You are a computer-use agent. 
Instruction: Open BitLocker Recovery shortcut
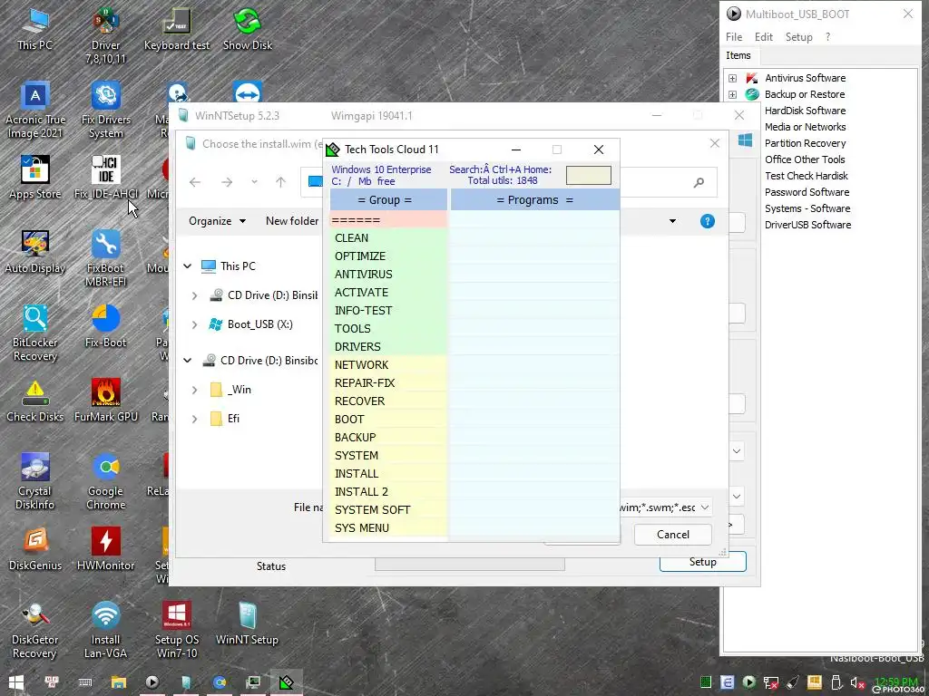[35, 333]
